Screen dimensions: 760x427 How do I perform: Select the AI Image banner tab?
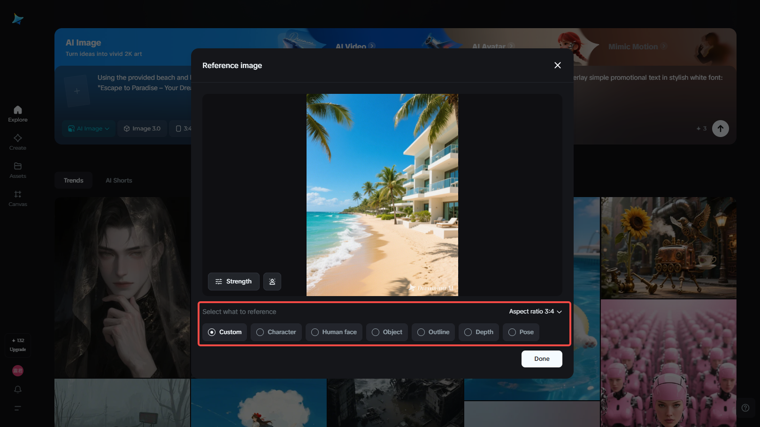84,43
